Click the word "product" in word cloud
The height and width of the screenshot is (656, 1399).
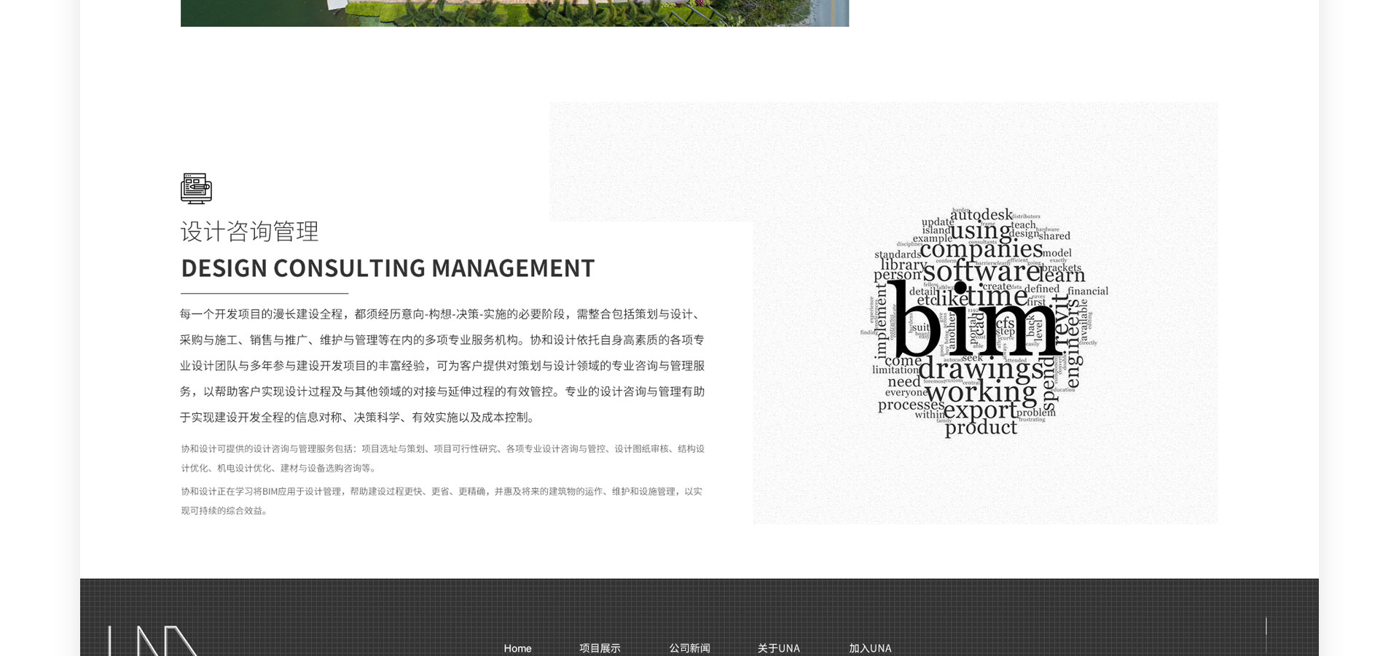click(x=981, y=427)
